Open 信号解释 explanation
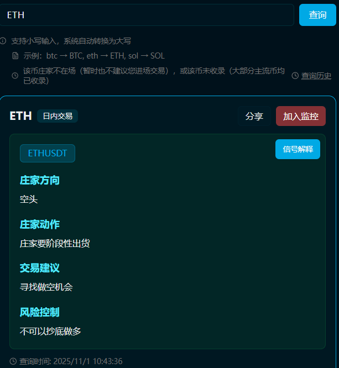339x368 pixels. point(298,149)
